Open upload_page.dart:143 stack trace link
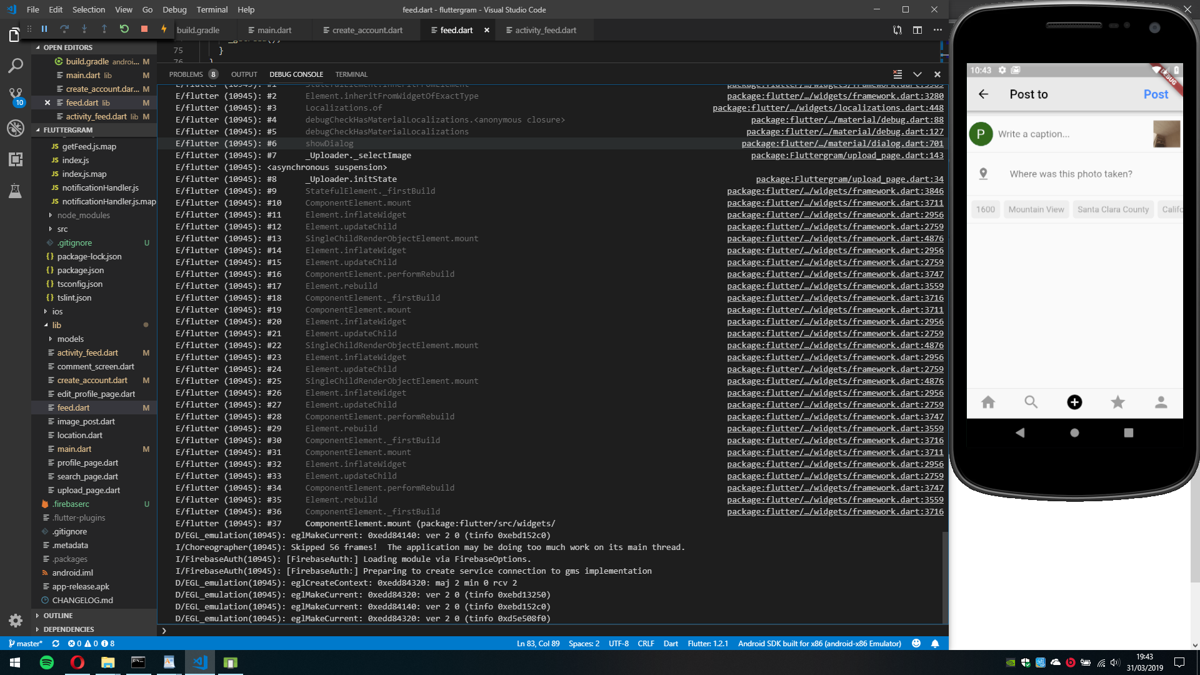 [847, 156]
